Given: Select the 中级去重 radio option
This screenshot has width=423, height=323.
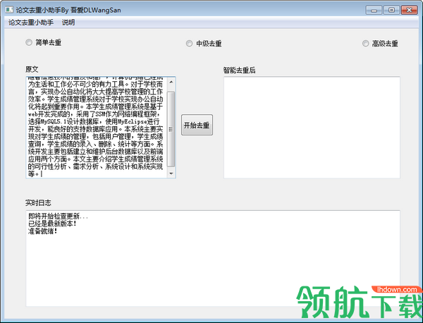Looking at the screenshot, I should pyautogui.click(x=204, y=44).
